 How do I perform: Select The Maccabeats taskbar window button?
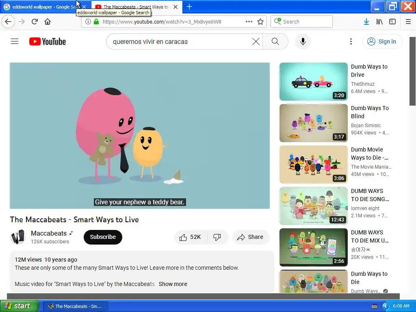click(75, 306)
